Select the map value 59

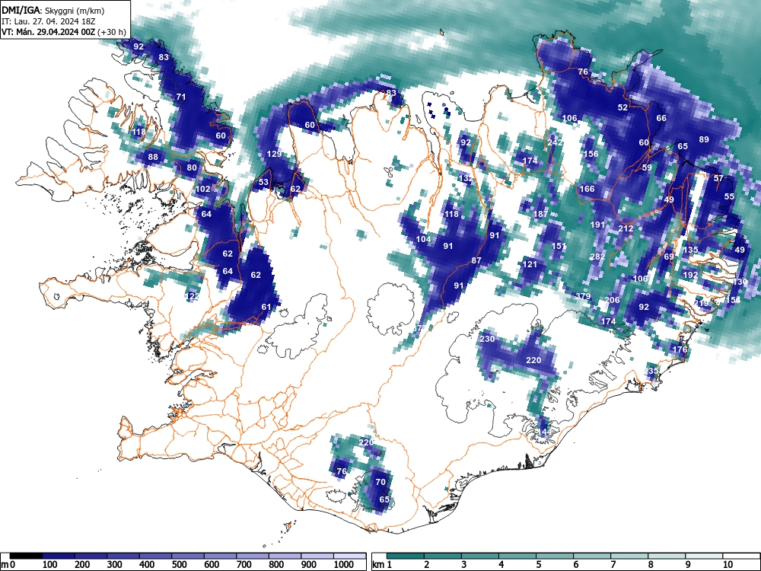click(x=647, y=167)
